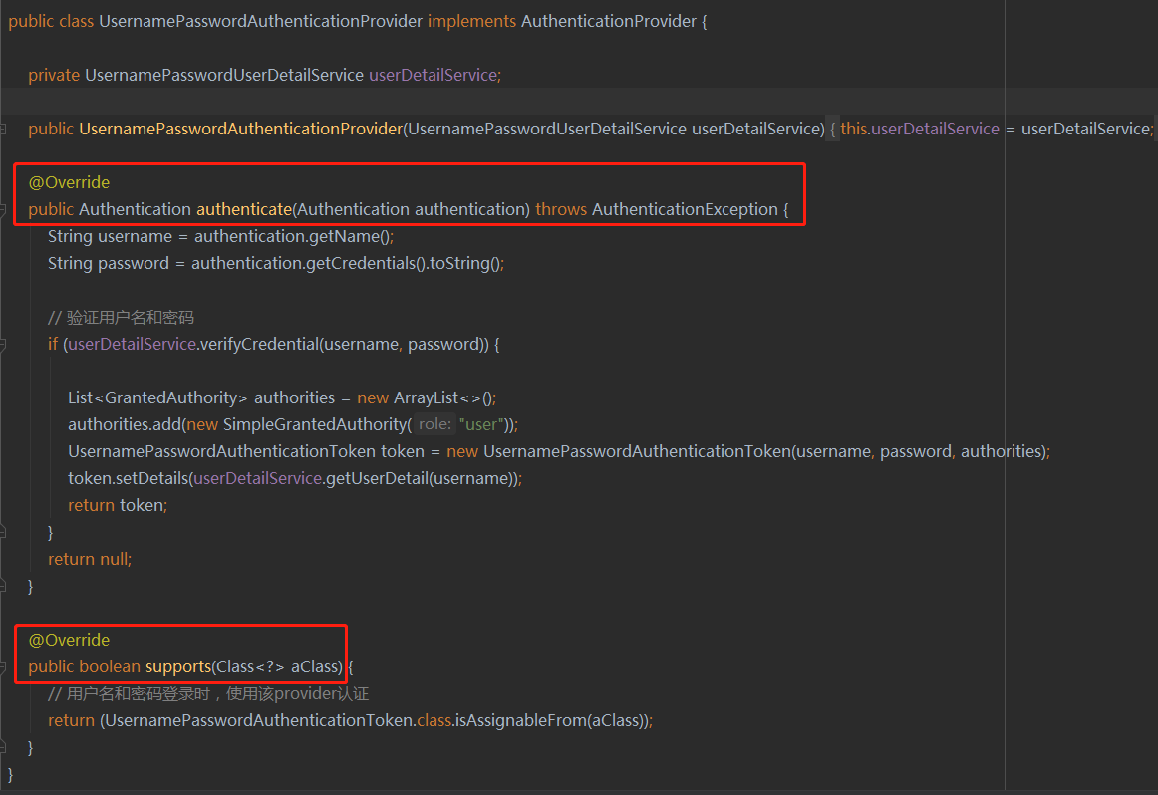Click the gutter marker beside the constructor line
Image resolution: width=1158 pixels, height=795 pixels.
click(x=6, y=128)
